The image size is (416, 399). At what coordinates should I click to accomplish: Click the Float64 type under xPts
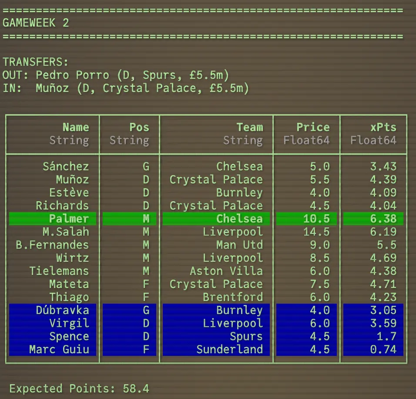(x=373, y=140)
